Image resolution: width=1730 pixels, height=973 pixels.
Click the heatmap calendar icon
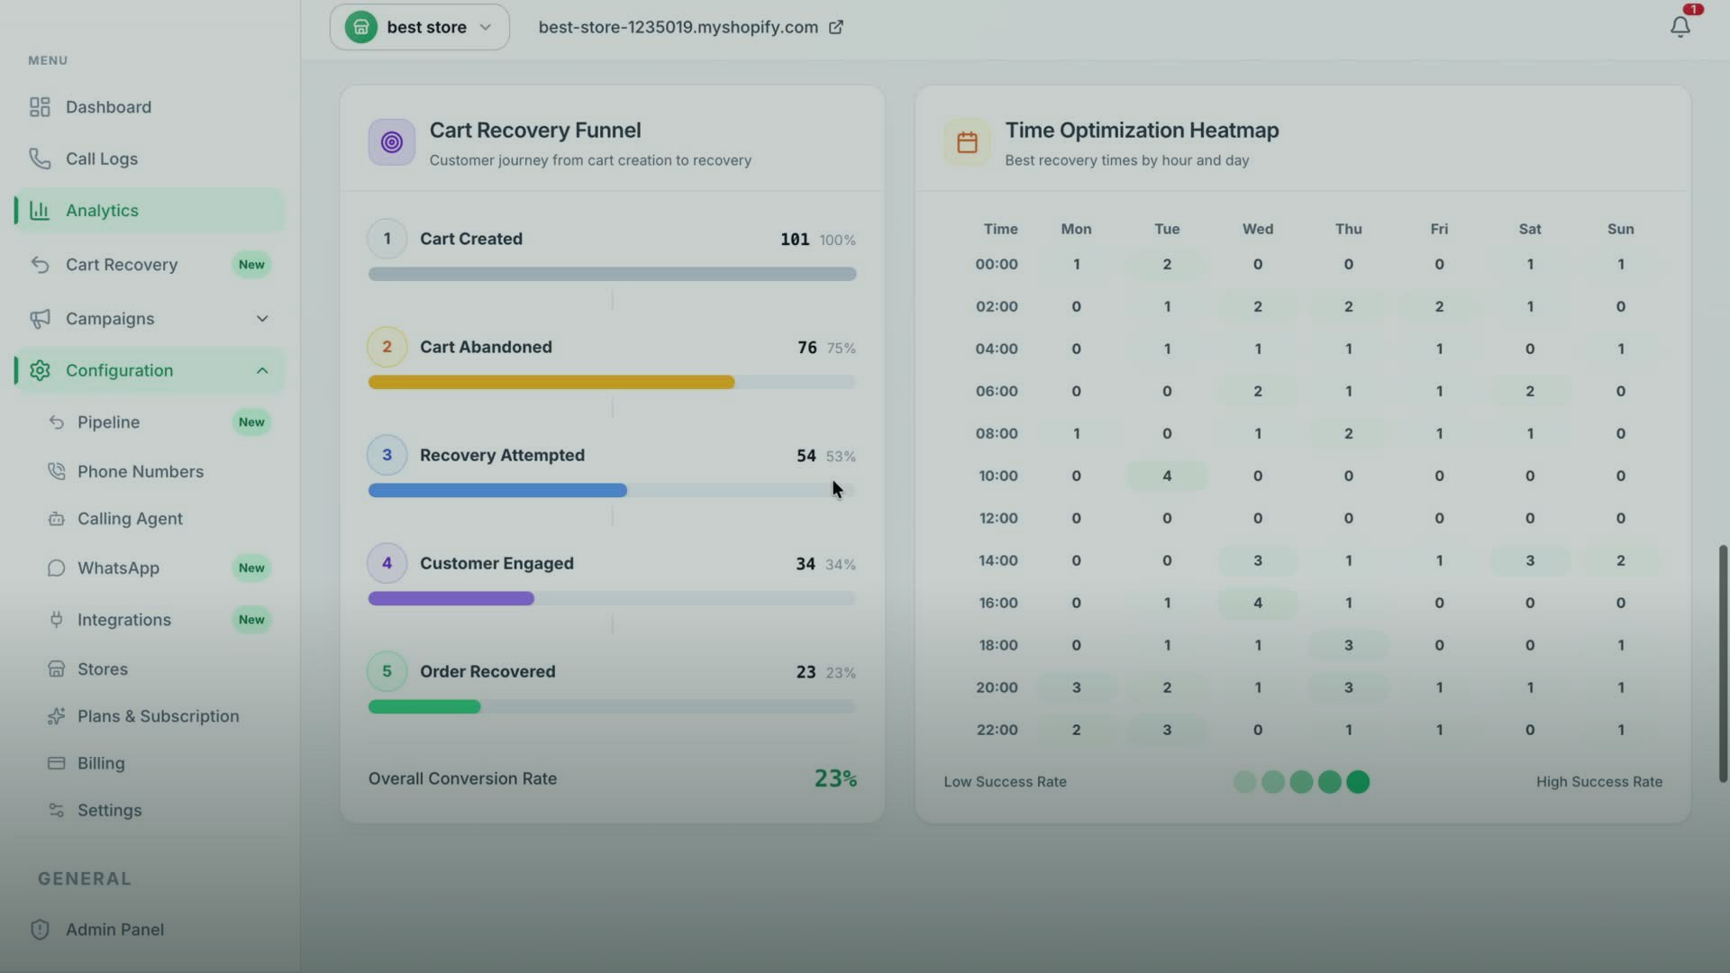pyautogui.click(x=967, y=142)
